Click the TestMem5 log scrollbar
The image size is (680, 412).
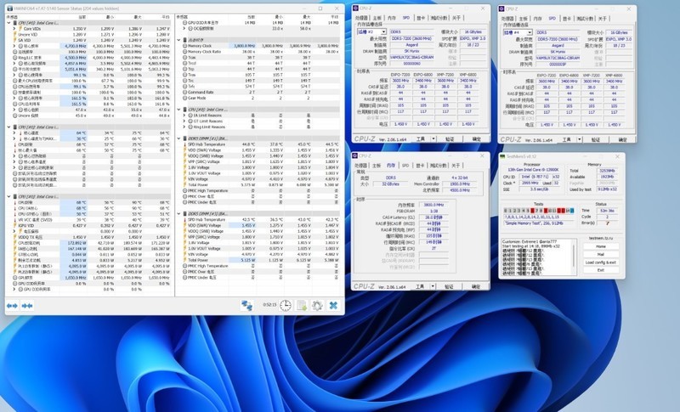coord(573,255)
